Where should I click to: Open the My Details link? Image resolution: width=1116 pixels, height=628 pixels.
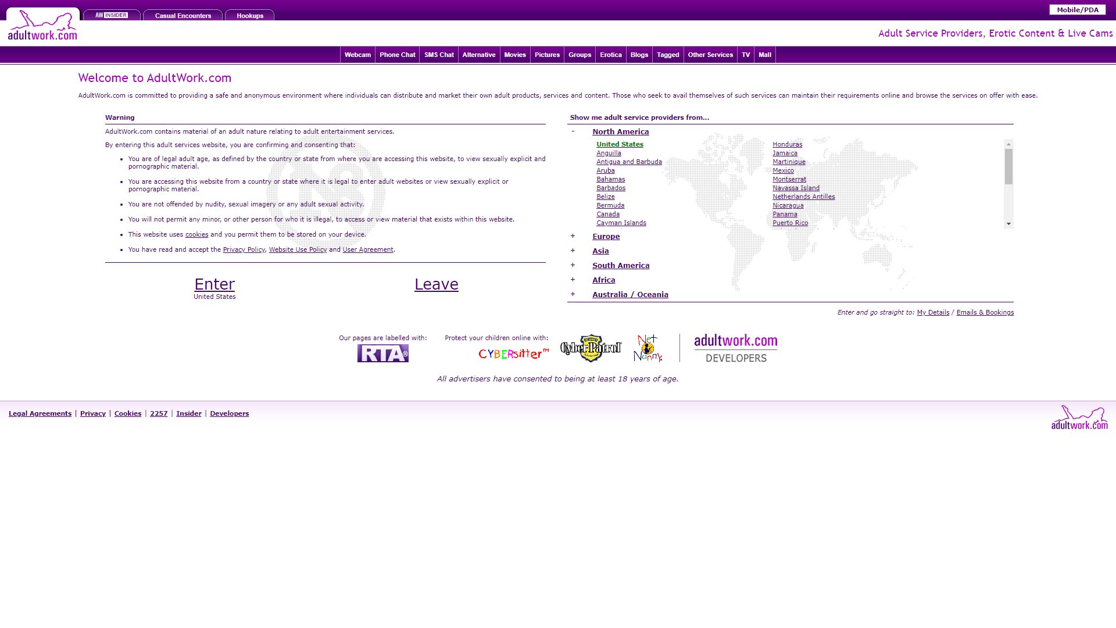click(933, 312)
